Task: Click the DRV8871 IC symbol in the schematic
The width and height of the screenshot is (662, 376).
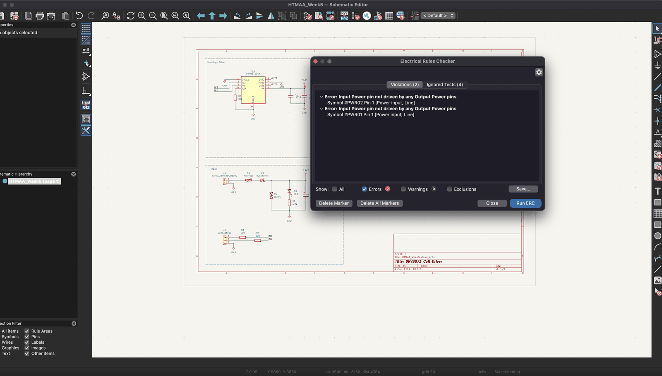Action: pos(253,90)
